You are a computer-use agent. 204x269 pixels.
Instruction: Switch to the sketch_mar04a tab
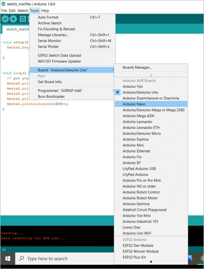16,29
